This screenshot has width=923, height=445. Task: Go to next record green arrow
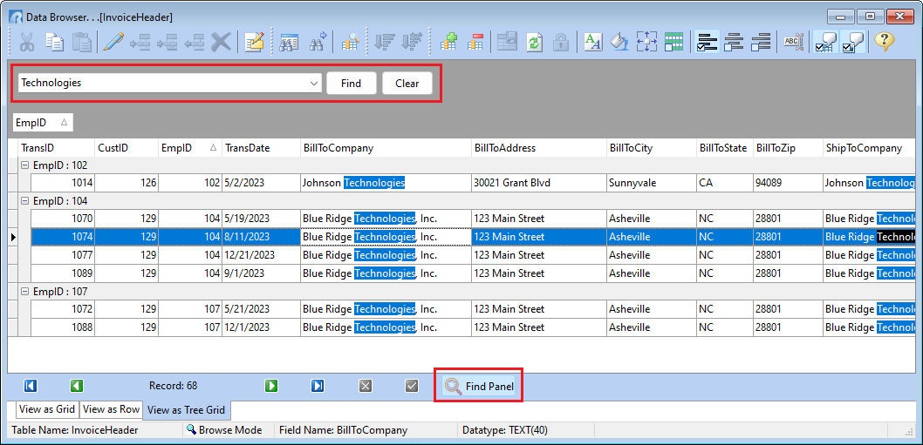(270, 386)
